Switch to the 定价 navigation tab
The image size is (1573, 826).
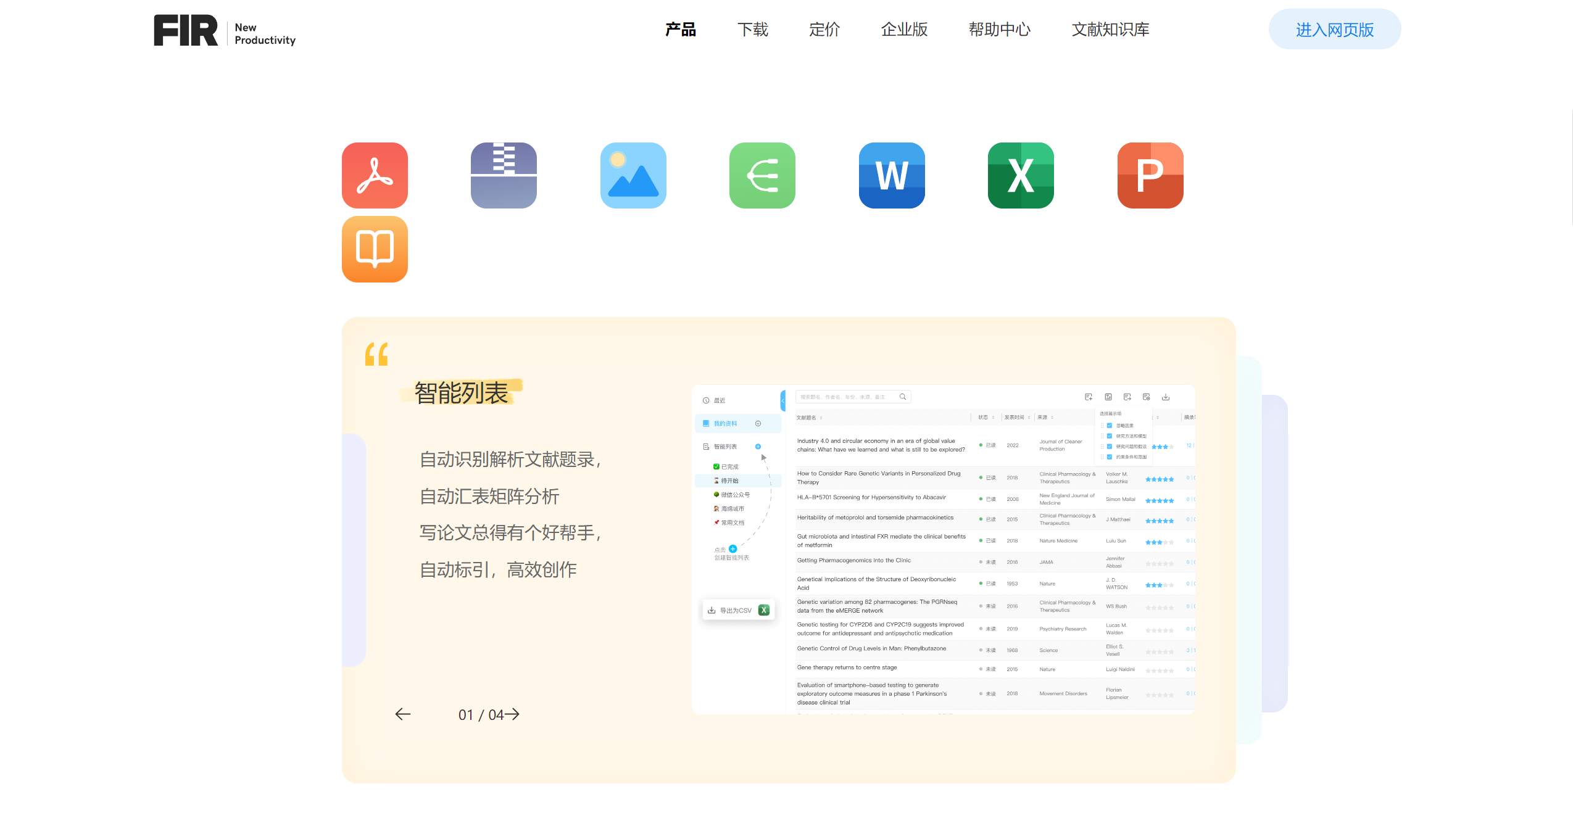pyautogui.click(x=823, y=30)
